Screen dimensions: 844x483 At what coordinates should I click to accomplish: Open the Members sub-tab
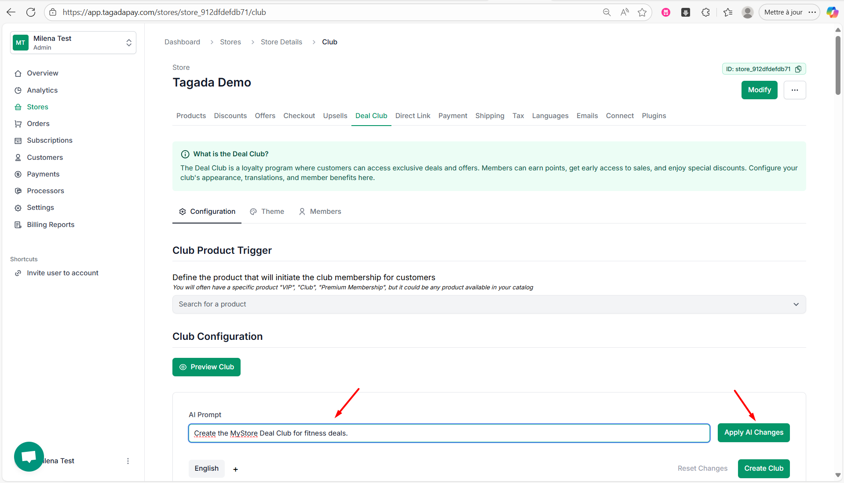320,212
